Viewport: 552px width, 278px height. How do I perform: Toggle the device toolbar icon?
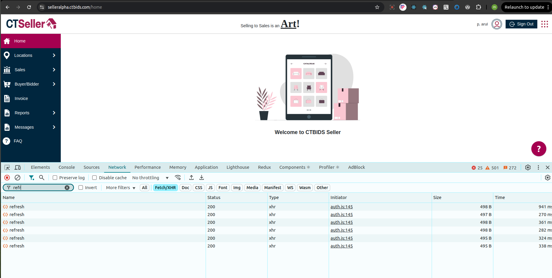[18, 168]
